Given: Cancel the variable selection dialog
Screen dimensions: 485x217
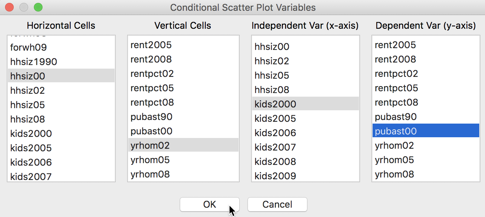Looking at the screenshot, I should pyautogui.click(x=277, y=204).
